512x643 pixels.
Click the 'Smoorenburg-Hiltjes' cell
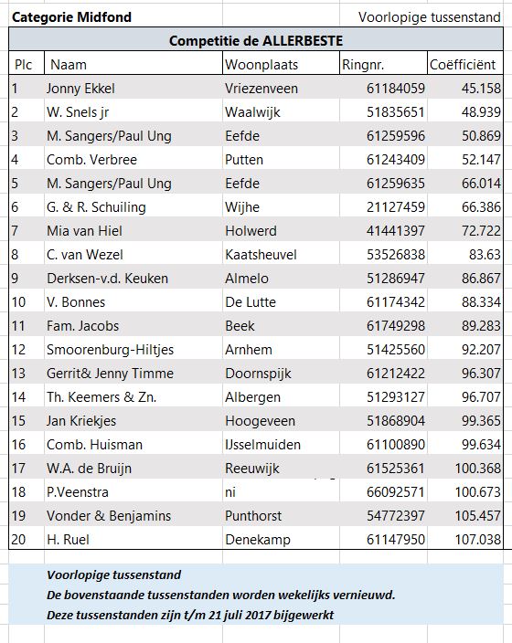tap(133, 350)
